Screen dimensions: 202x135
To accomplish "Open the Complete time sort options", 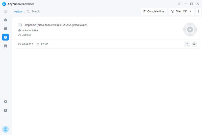I will point(154,11).
